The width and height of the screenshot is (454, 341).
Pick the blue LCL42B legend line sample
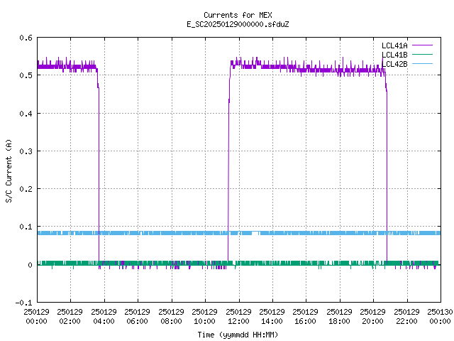coord(422,64)
